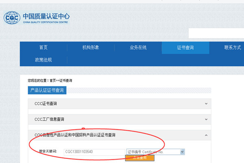
Task: Click the CQC globe logo icon
Action: pos(12,18)
